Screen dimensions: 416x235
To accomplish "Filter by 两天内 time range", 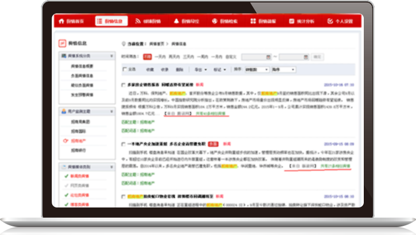I will click(174, 57).
